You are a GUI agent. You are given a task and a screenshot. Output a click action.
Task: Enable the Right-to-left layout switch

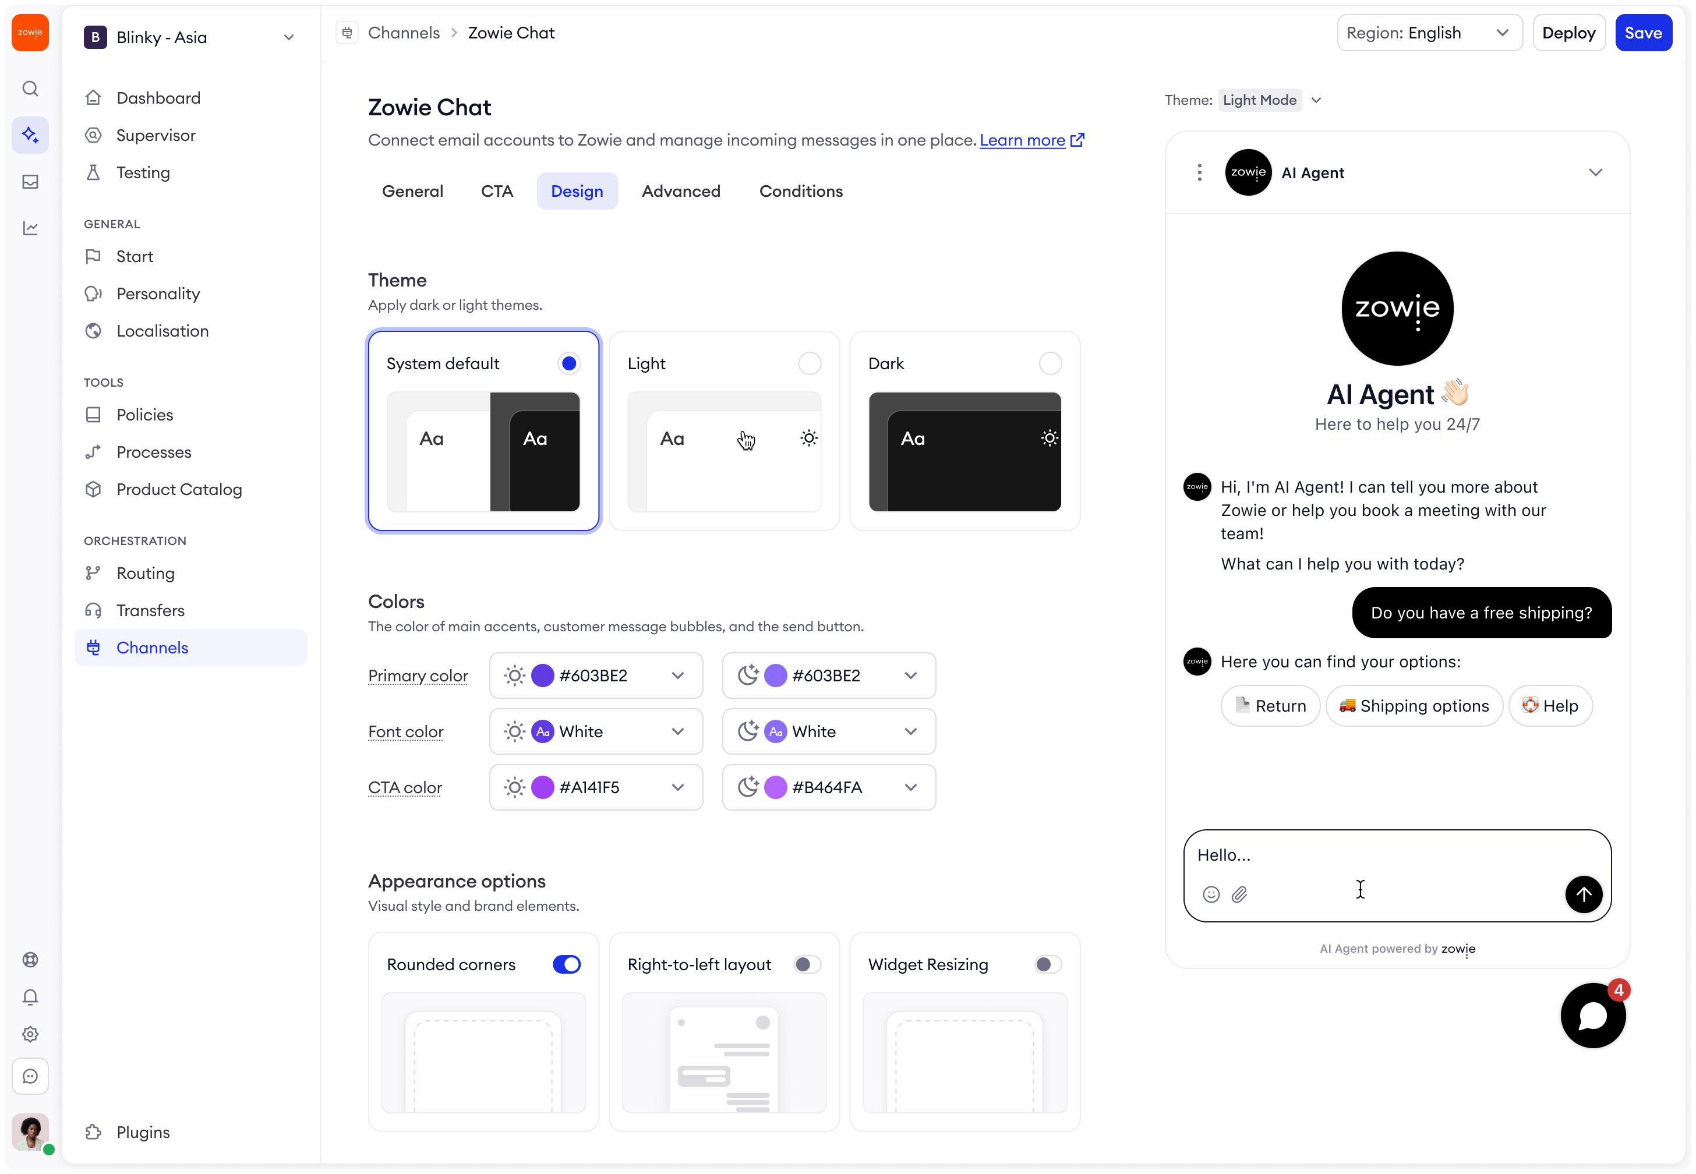[x=808, y=965]
